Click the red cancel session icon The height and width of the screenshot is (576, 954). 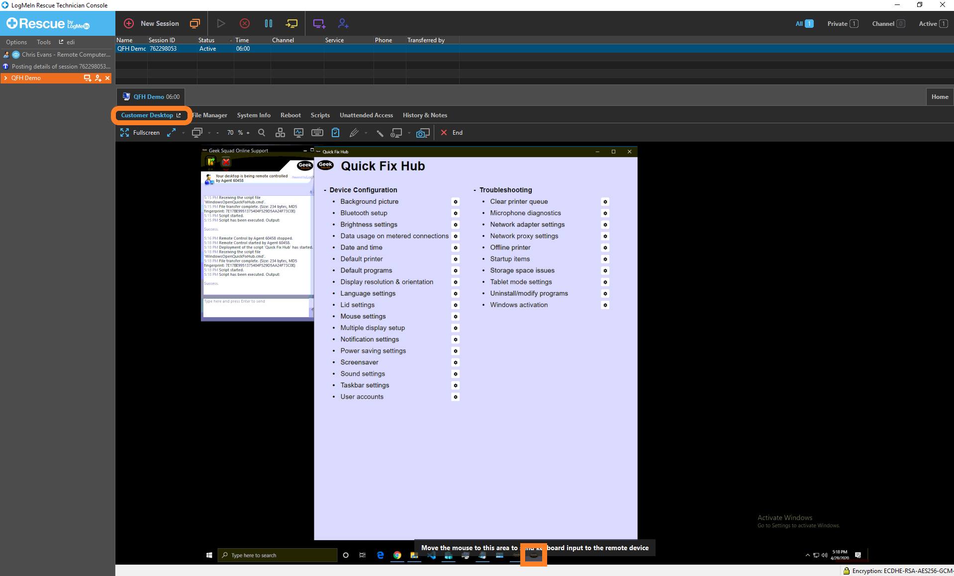click(x=245, y=23)
